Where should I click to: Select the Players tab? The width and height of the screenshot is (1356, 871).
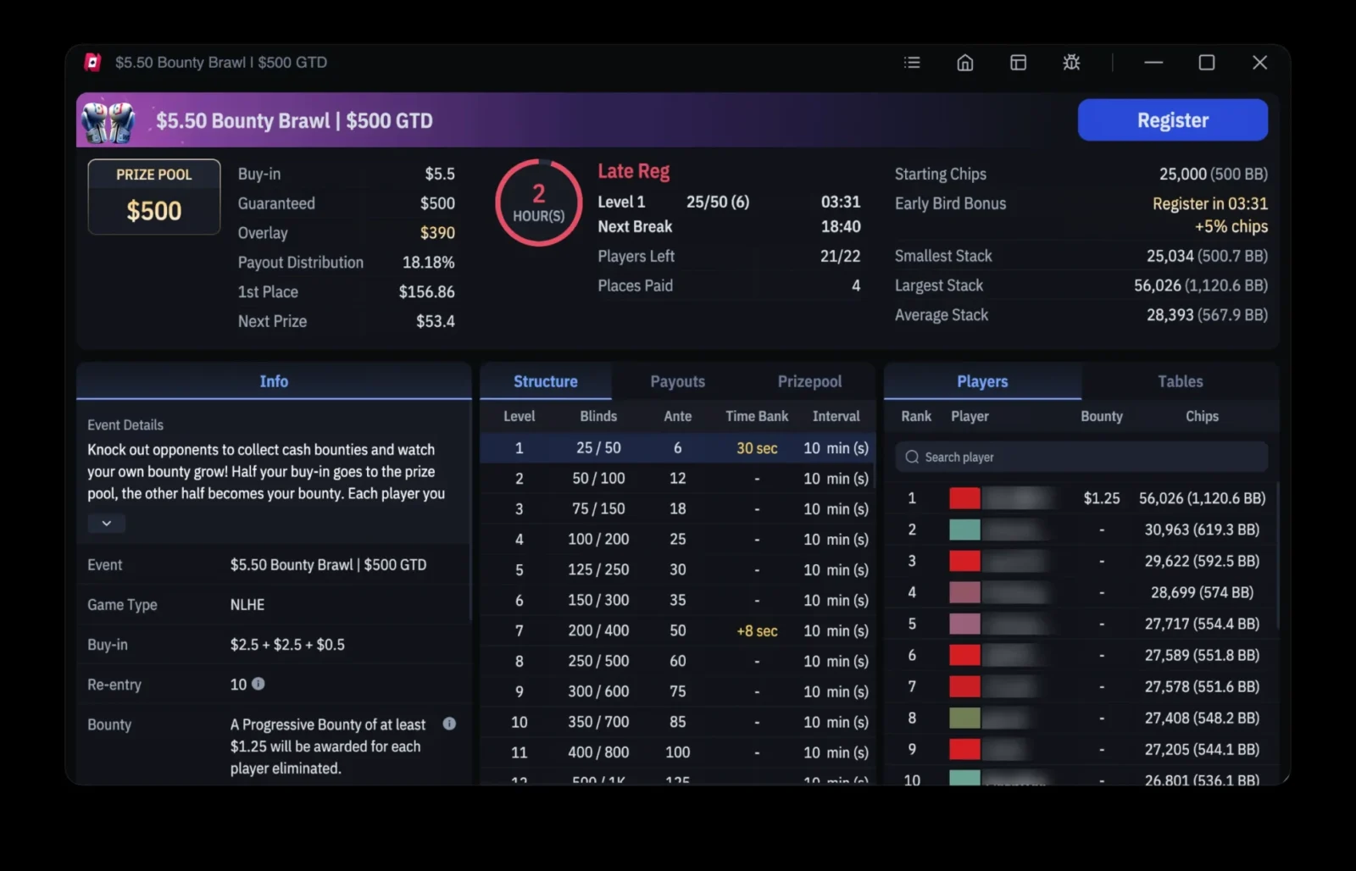[982, 381]
